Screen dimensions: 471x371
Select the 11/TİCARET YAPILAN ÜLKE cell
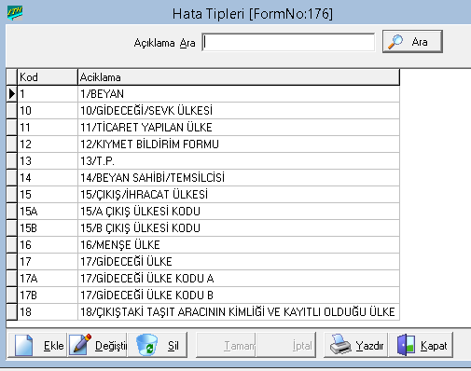(239, 128)
